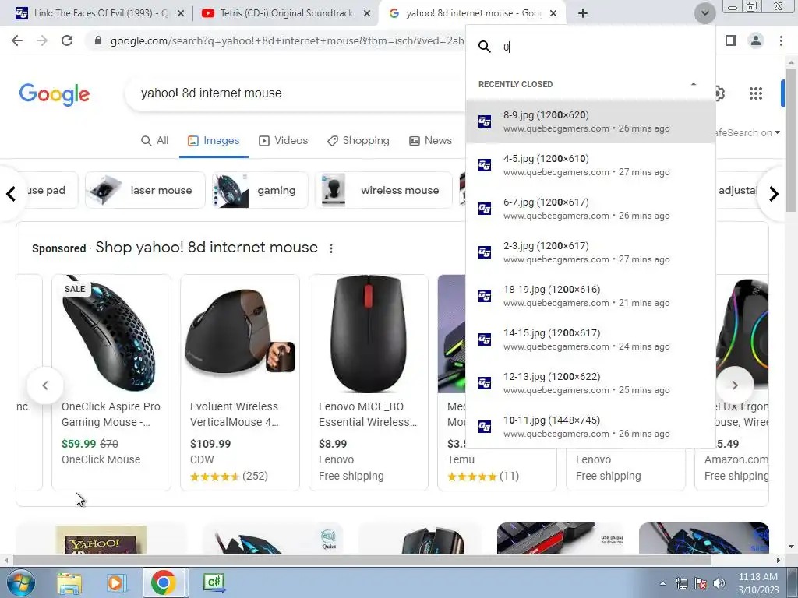Reopen 14-15.jpg (1200×617) closed tab
This screenshot has height=598, width=798.
pyautogui.click(x=591, y=339)
